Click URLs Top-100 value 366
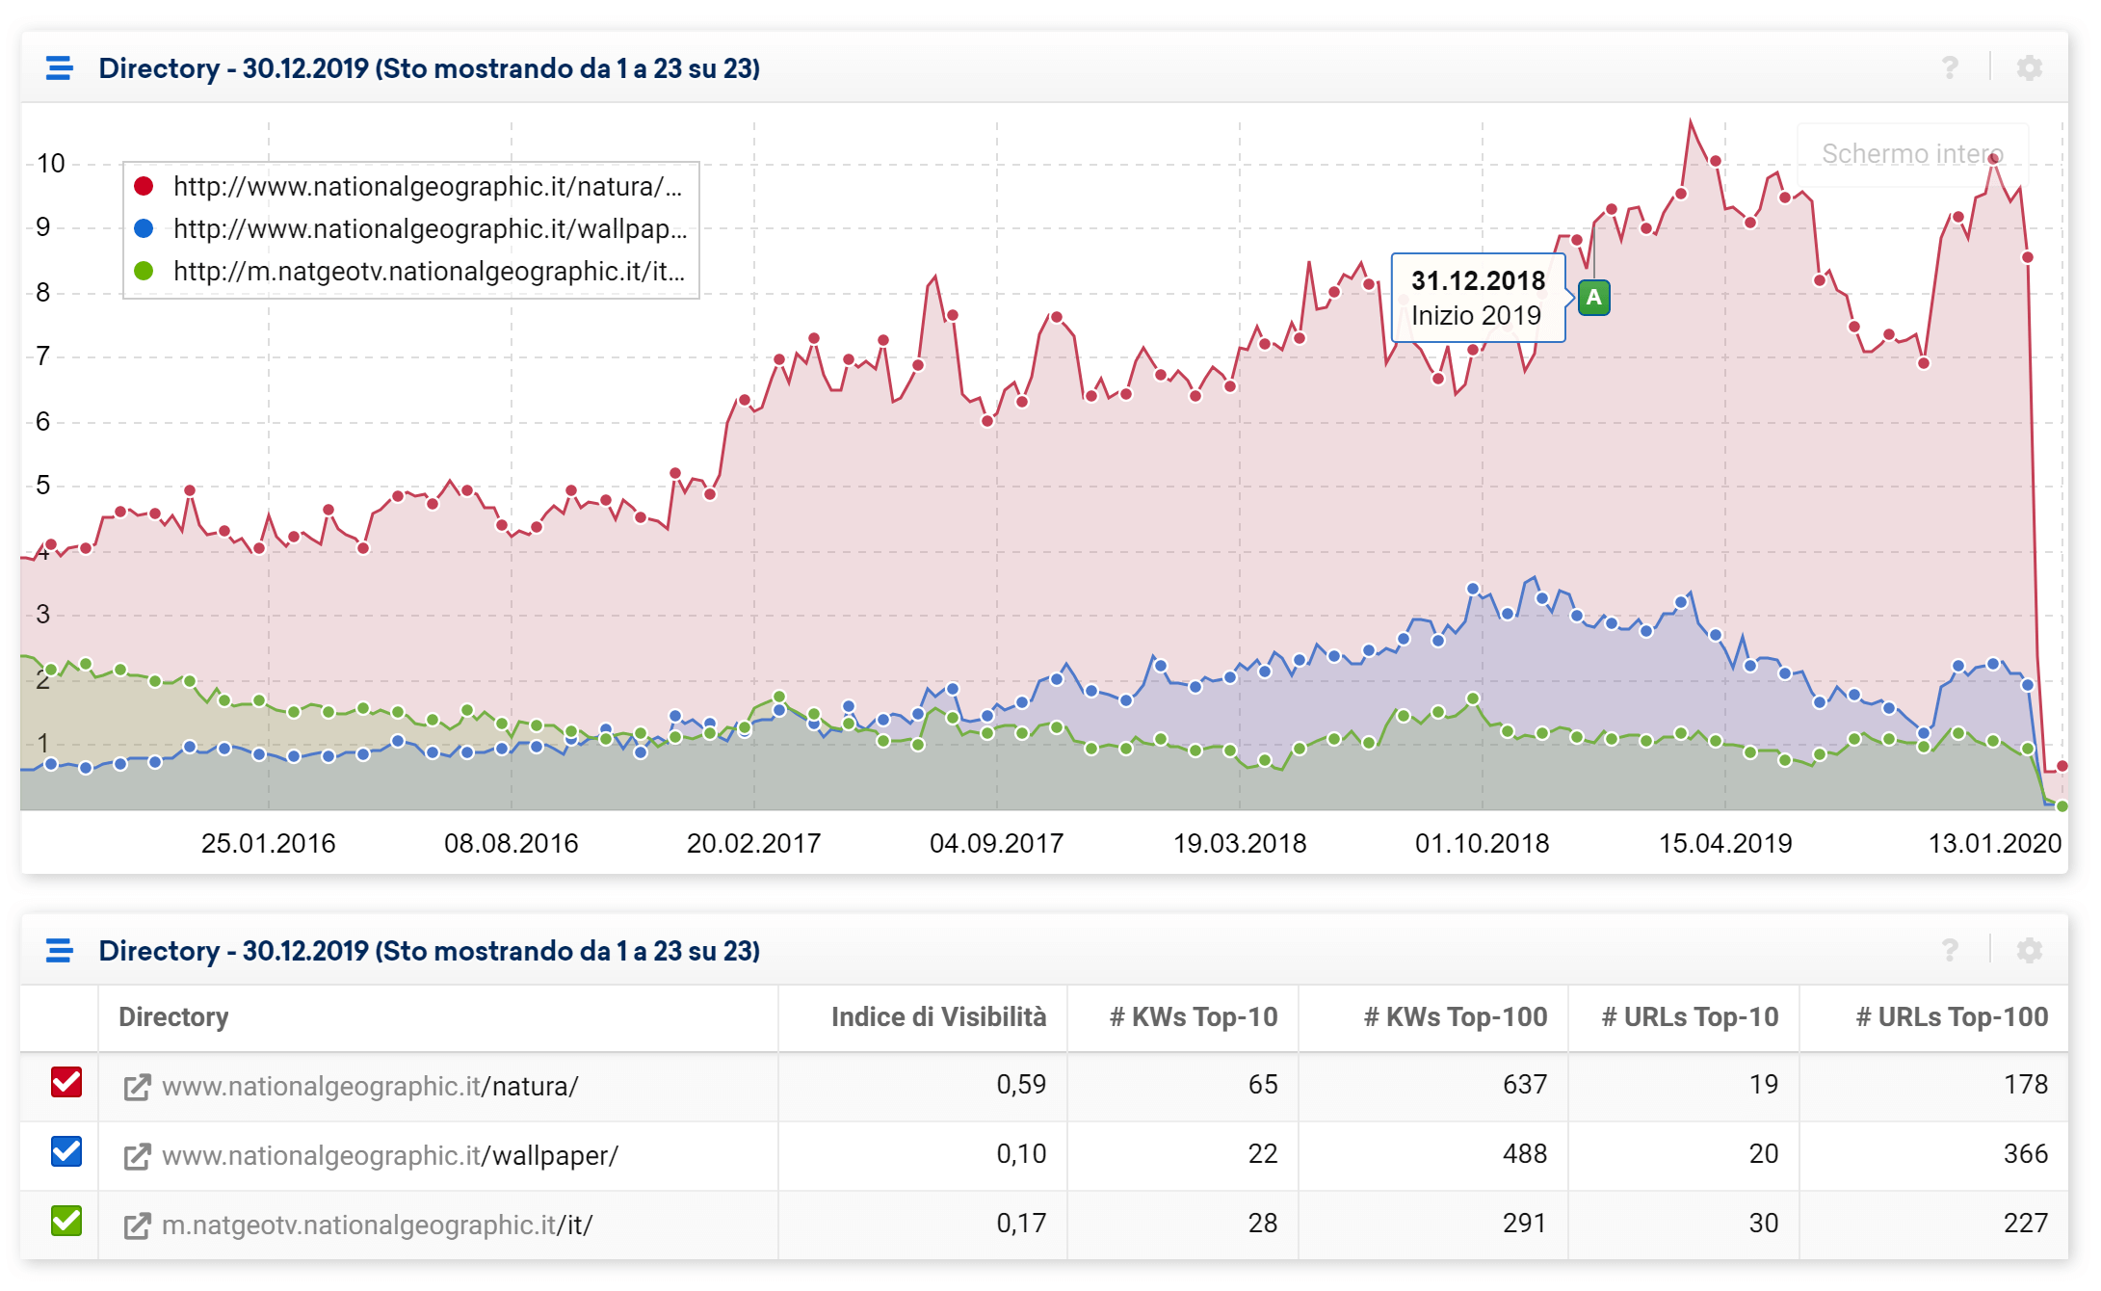2101x1291 pixels. pos(2026,1154)
